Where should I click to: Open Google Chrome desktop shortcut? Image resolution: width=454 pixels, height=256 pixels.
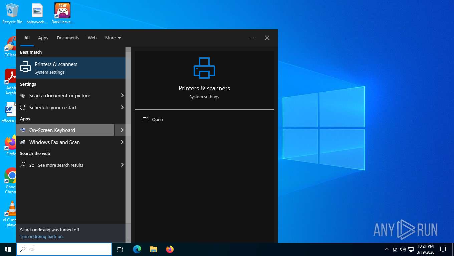click(x=10, y=181)
